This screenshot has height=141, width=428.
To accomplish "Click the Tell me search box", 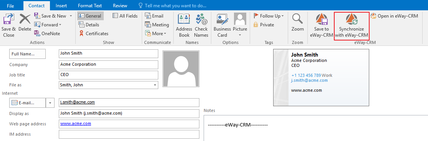I will point(172,5).
